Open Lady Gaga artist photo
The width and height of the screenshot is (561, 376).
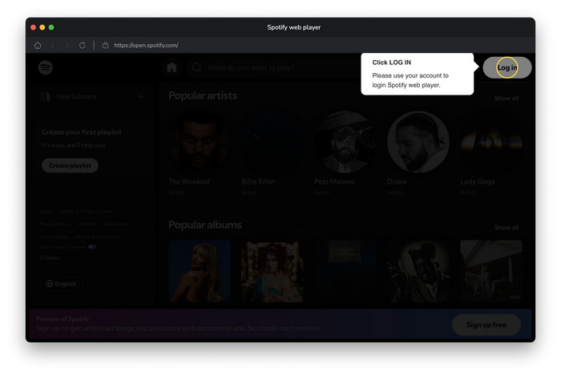(x=491, y=142)
